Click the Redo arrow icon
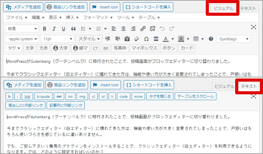This screenshot has height=154, width=263. click(x=172, y=29)
